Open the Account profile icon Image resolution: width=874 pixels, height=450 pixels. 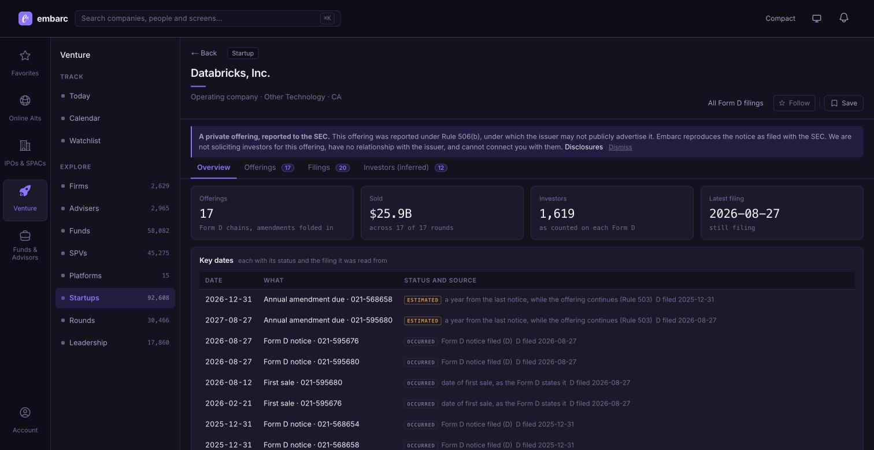coord(25,412)
